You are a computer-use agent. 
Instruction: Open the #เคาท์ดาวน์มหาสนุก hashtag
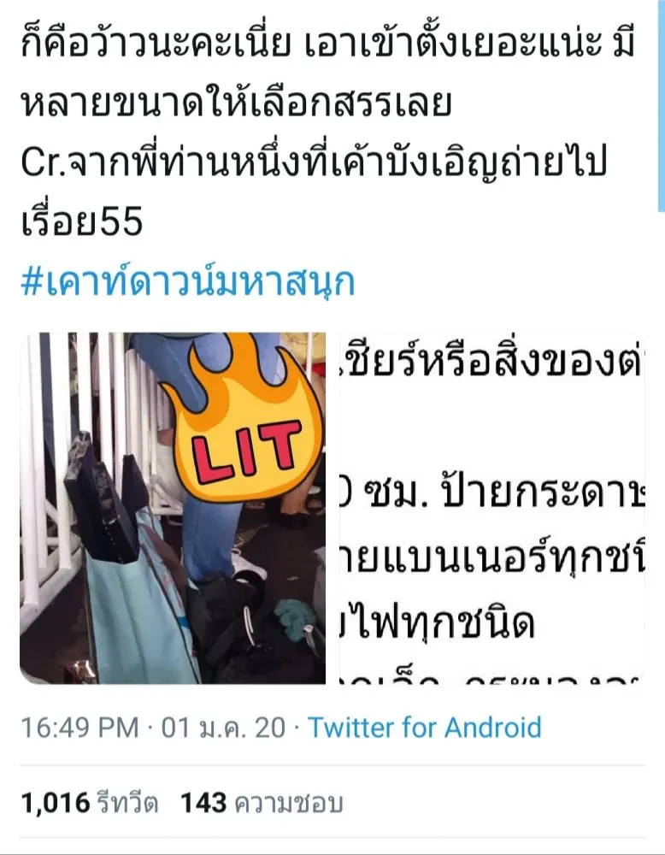188,282
